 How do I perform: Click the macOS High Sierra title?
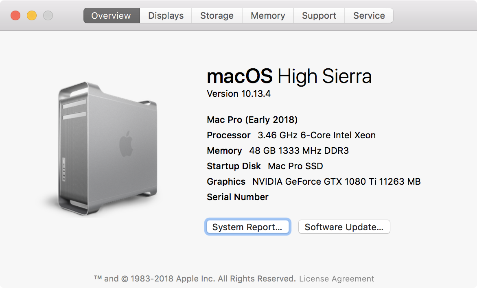(289, 76)
